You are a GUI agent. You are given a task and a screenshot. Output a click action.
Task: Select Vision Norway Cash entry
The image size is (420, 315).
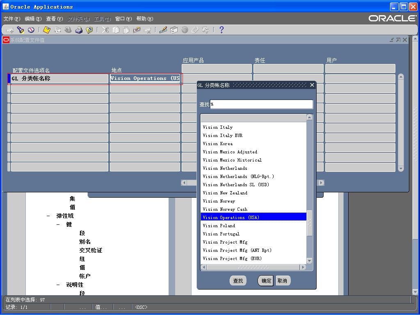point(253,209)
